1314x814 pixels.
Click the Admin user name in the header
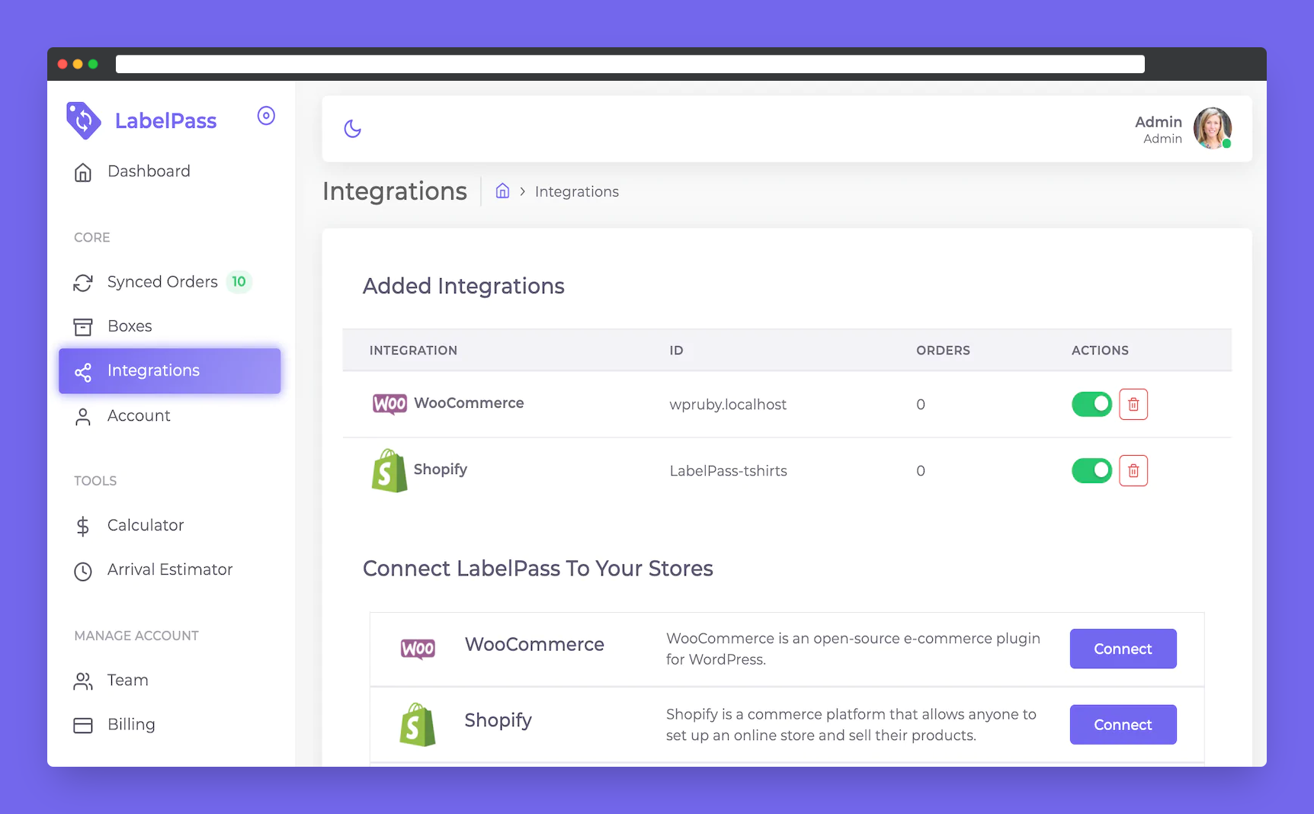(1159, 122)
